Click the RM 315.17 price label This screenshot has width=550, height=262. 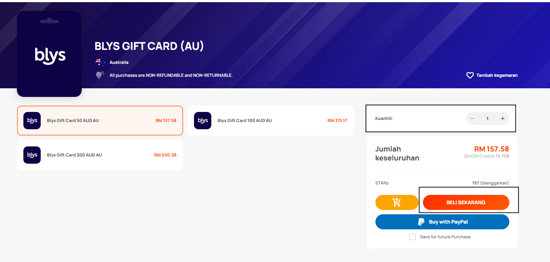tap(337, 121)
